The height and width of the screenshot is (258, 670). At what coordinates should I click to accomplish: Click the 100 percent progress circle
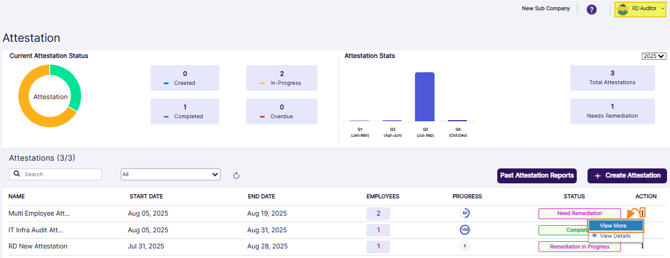[464, 230]
